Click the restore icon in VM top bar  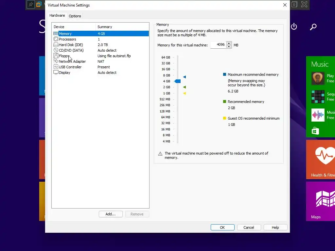pyautogui.click(x=294, y=5)
